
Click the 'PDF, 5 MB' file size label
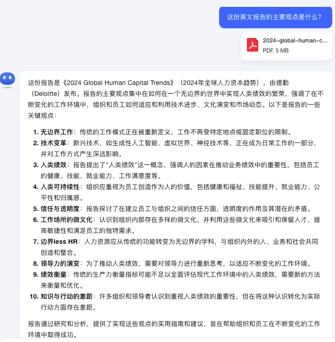click(x=276, y=51)
